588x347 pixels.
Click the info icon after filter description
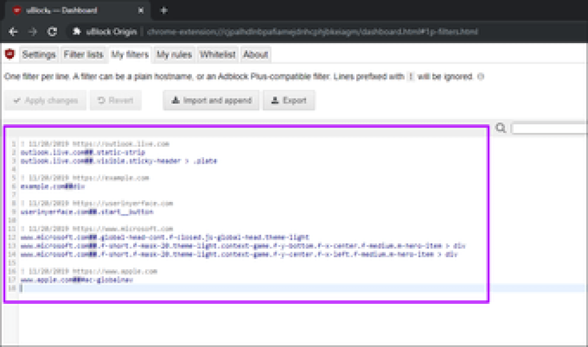pos(481,77)
